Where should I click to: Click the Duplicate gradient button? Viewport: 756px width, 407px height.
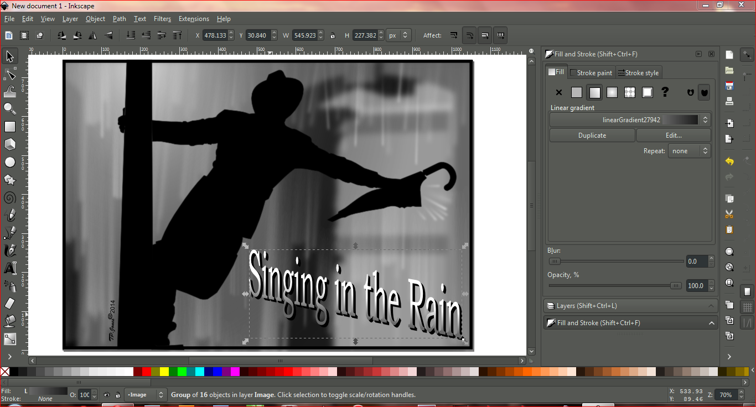coord(592,135)
